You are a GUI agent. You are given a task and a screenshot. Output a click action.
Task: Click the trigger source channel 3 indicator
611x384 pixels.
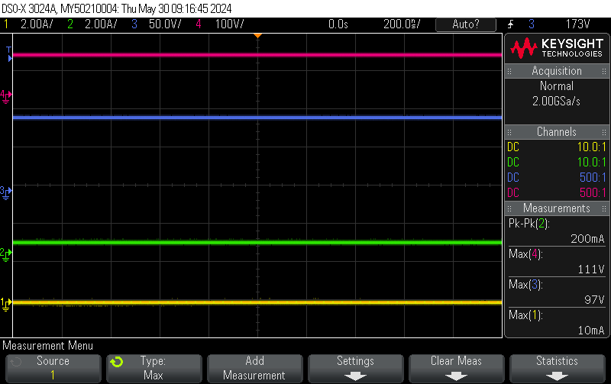(x=531, y=24)
